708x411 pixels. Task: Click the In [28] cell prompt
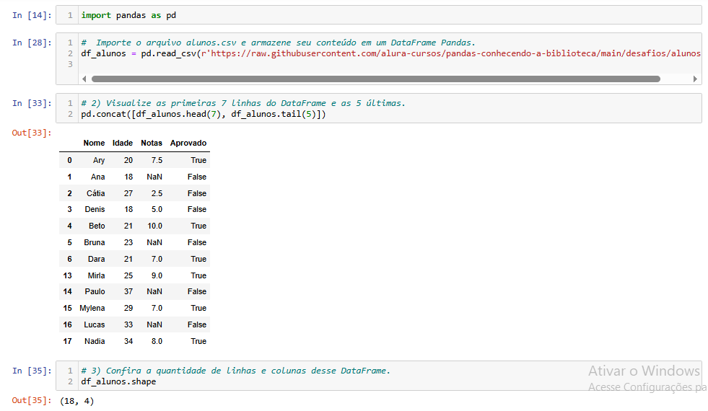tap(32, 43)
